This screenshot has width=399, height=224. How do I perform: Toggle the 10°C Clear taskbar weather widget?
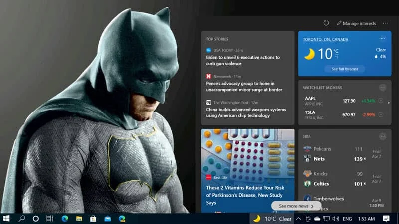(272, 219)
